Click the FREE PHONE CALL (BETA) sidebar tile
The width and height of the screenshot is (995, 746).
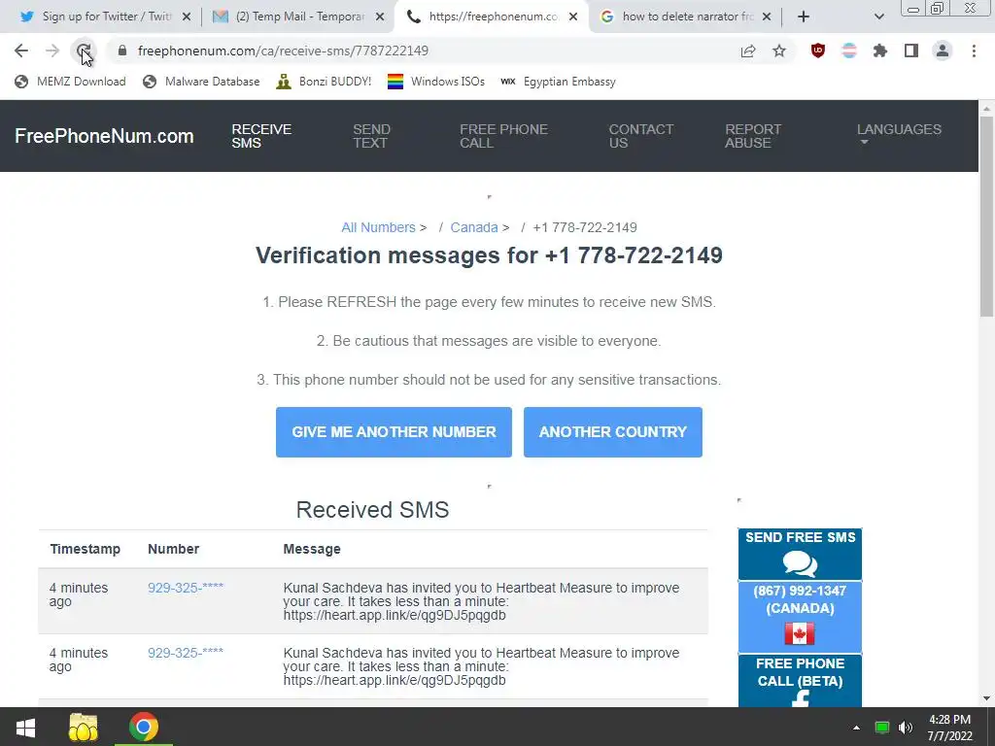click(x=801, y=681)
